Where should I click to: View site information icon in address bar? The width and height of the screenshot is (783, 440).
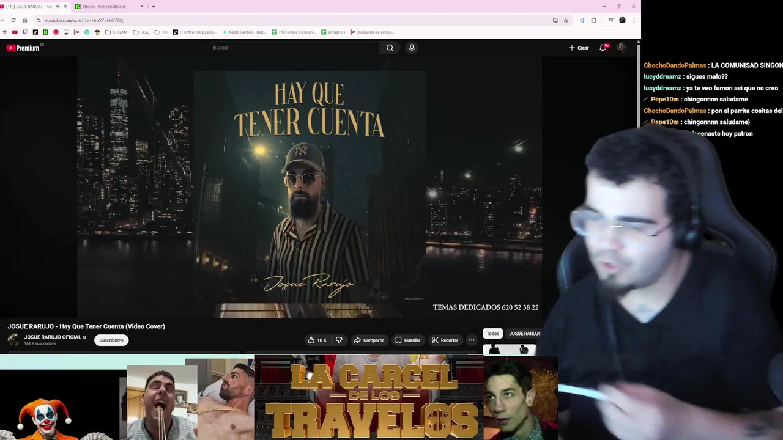[x=39, y=20]
